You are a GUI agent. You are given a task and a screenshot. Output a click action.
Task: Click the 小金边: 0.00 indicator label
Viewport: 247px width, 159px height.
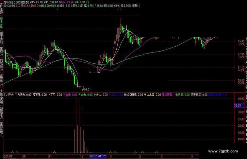tap(101, 95)
